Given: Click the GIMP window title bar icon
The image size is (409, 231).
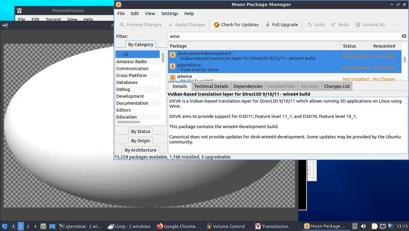Looking at the screenshot, I should click(5, 25).
